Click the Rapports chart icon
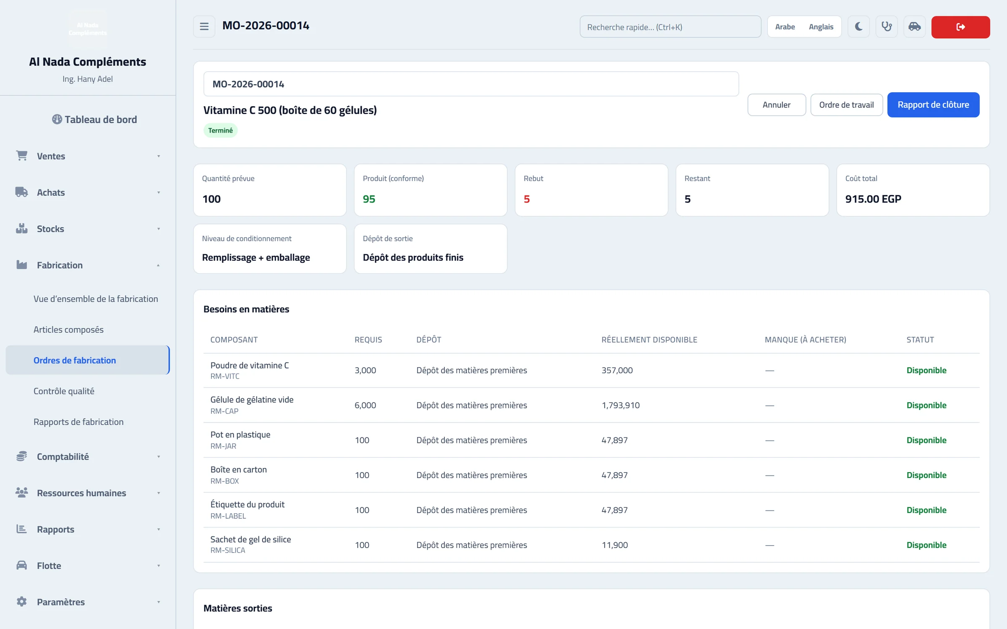 pos(22,529)
